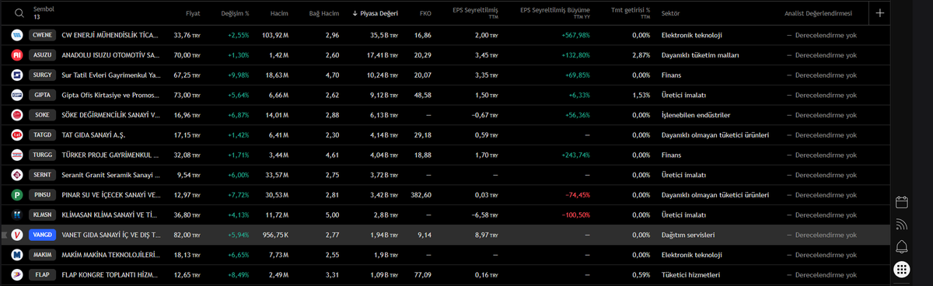Open the CWENE ticker badge

click(41, 35)
